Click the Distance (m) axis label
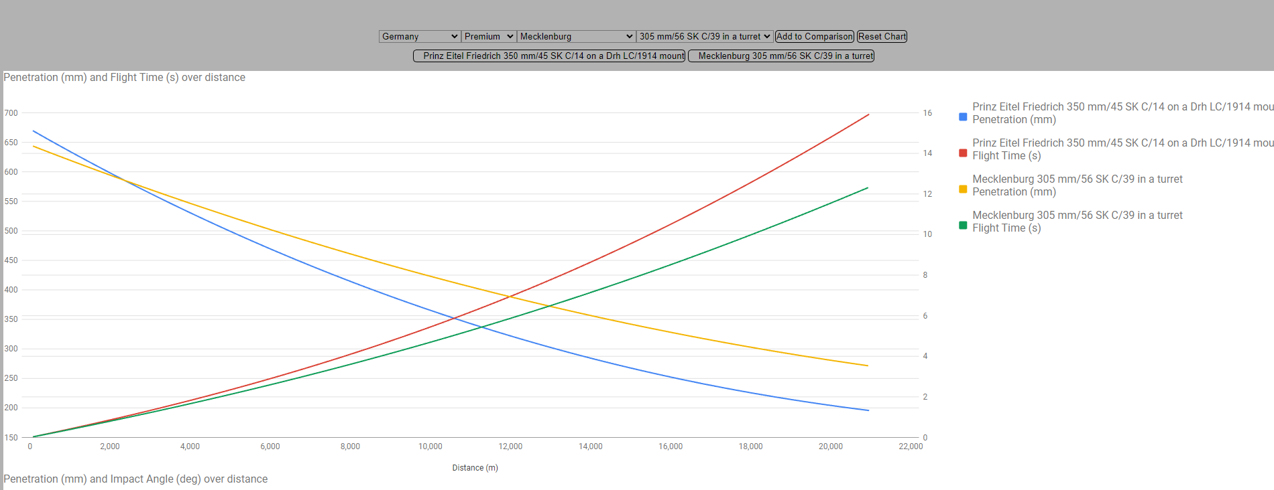This screenshot has height=490, width=1274. point(475,468)
